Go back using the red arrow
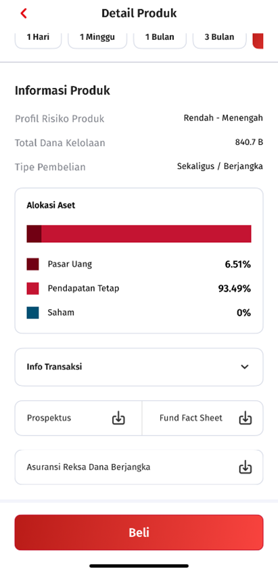 coord(24,14)
